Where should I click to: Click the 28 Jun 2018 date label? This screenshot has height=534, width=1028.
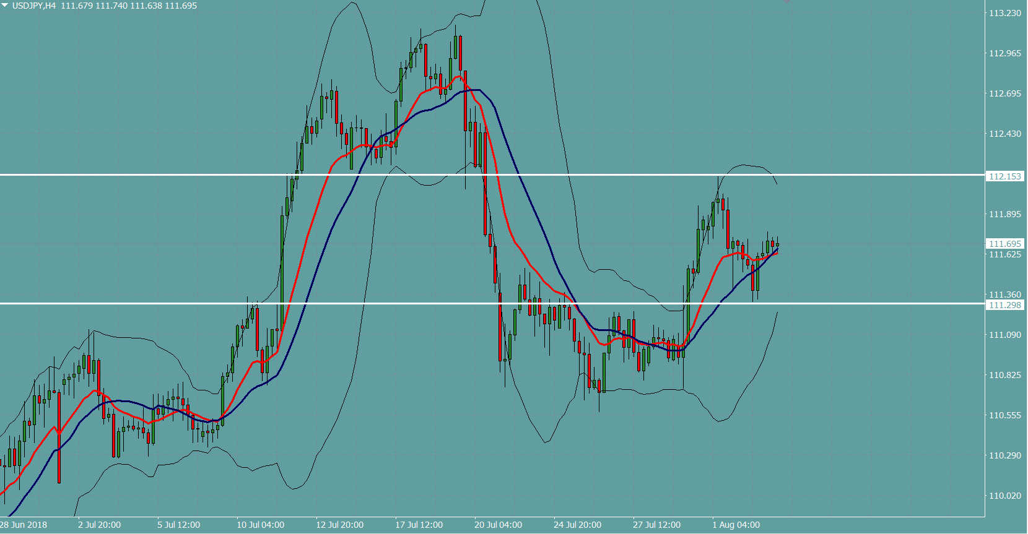tap(24, 525)
